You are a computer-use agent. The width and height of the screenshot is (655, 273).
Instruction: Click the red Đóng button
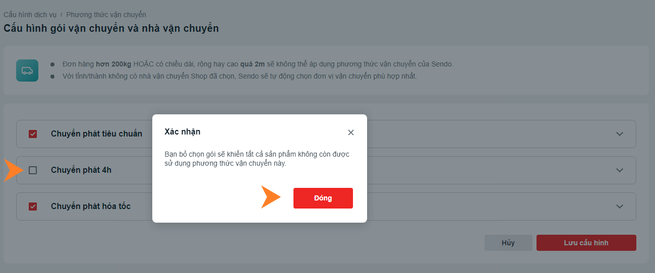(323, 198)
